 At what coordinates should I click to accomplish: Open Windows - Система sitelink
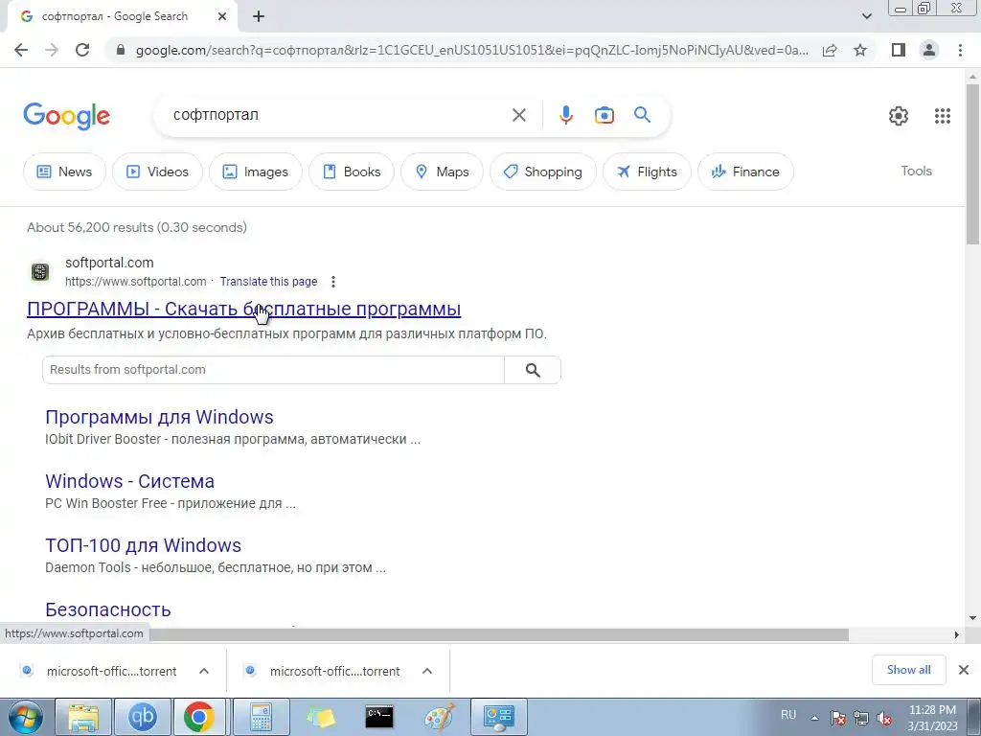click(129, 481)
